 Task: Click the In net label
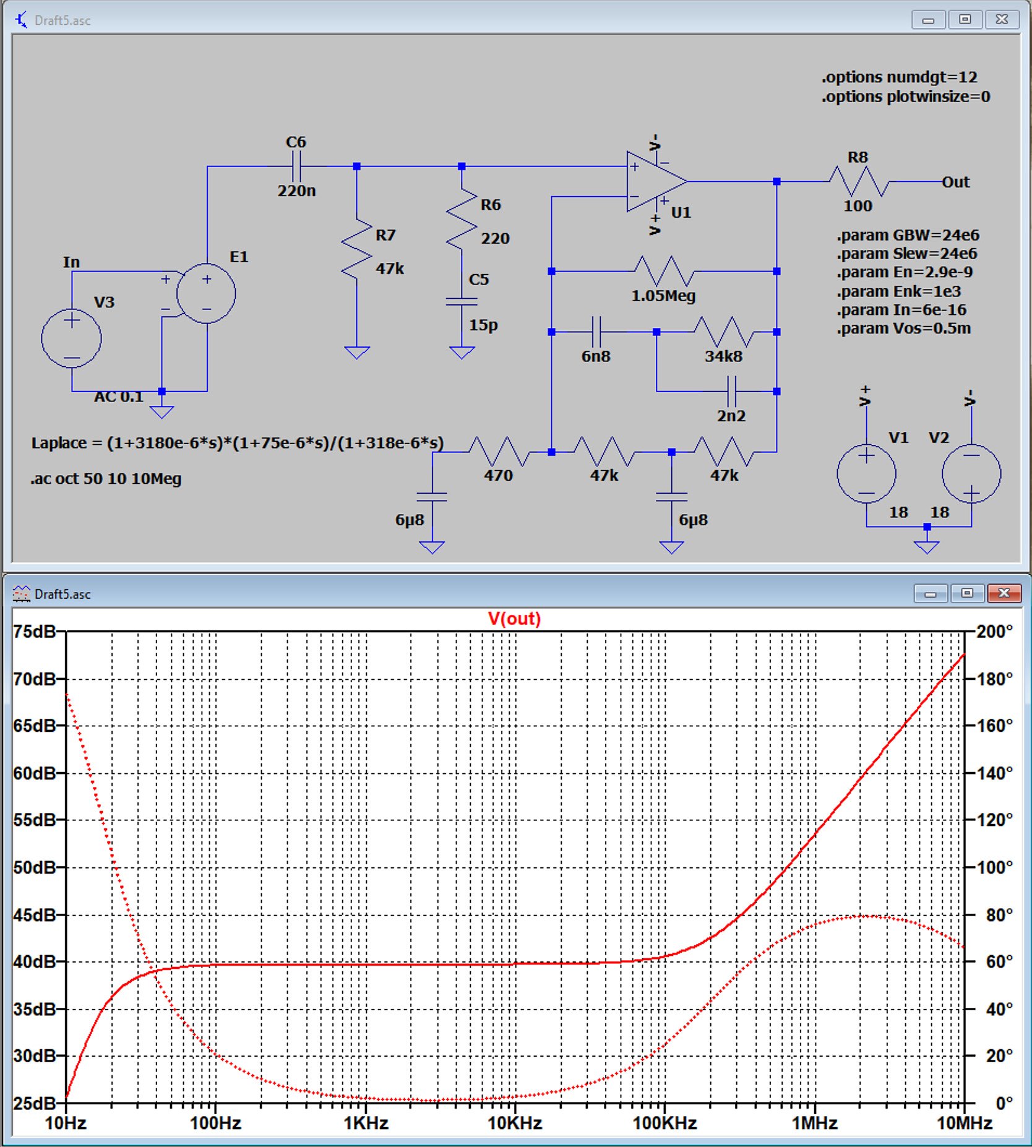(71, 262)
